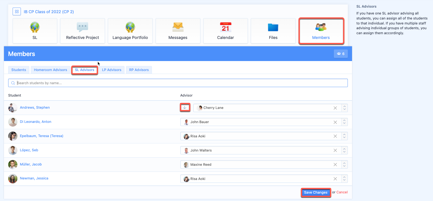Click Seb López's avatar photo
The width and height of the screenshot is (433, 201).
13,150
